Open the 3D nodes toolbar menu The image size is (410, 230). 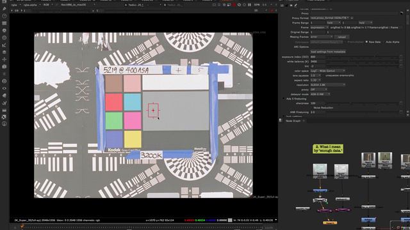(x=4, y=66)
